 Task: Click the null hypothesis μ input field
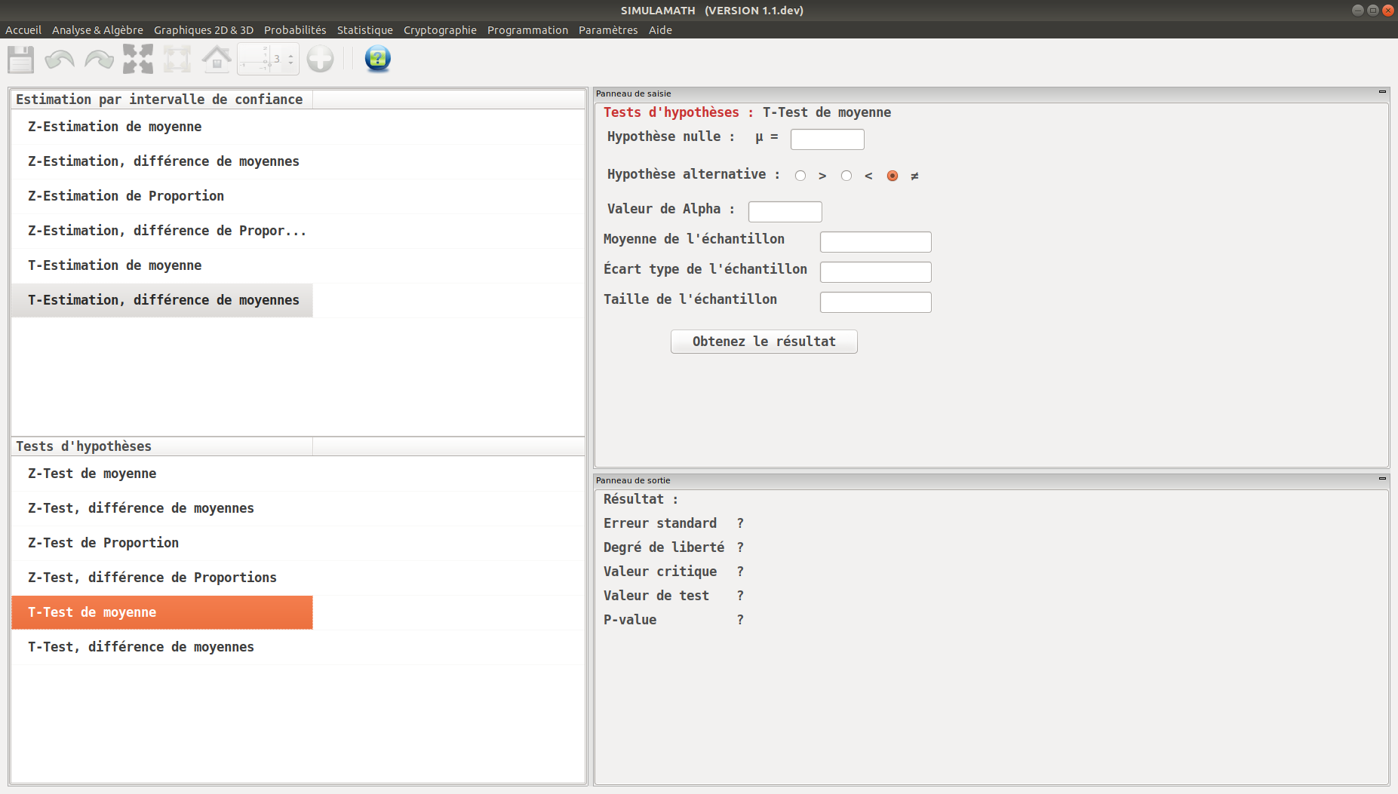[x=827, y=139]
